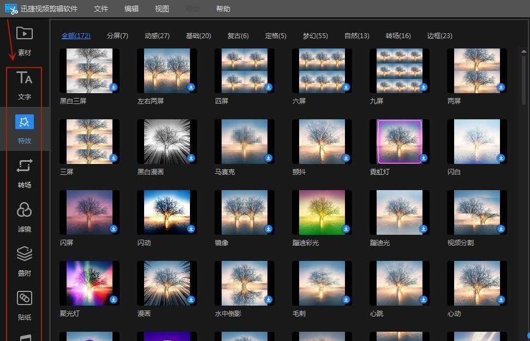Switch to the 全部(172) category tab
The image size is (530, 341).
click(76, 36)
